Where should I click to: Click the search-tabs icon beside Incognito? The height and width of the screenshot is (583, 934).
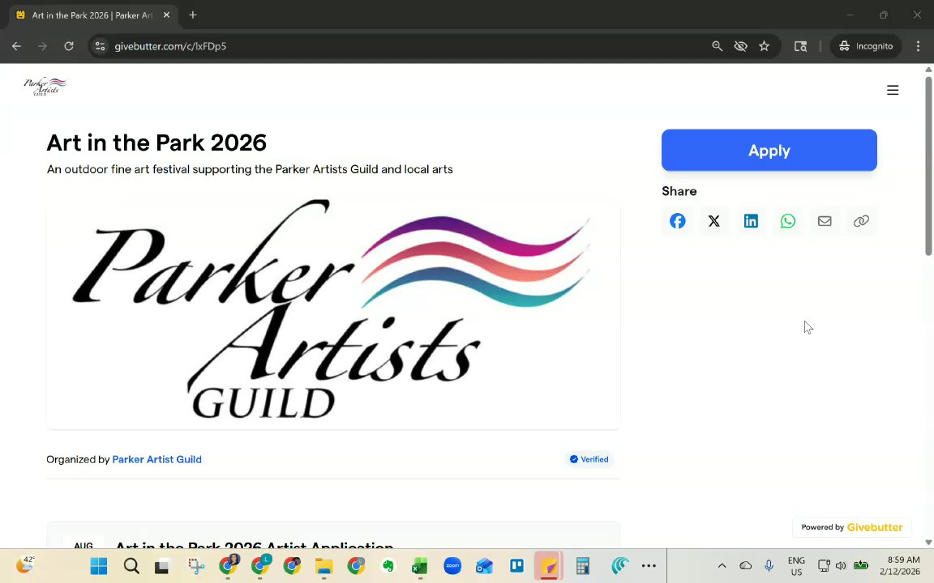(x=800, y=46)
